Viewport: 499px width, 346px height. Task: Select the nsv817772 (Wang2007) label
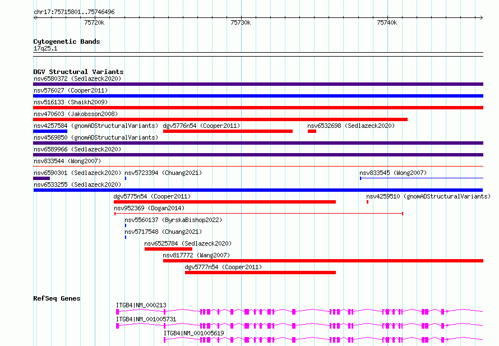pyautogui.click(x=196, y=255)
